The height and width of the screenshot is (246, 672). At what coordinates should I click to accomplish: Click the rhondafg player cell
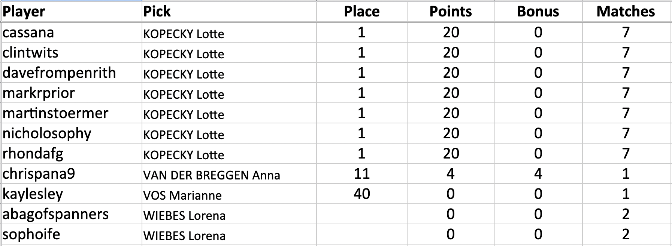pos(71,154)
